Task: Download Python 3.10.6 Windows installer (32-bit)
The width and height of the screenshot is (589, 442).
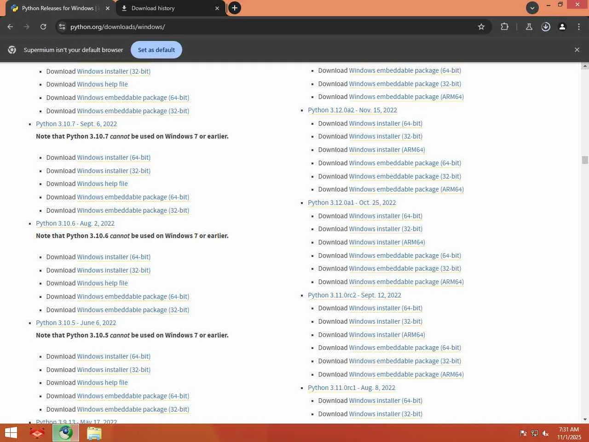Action: point(114,270)
